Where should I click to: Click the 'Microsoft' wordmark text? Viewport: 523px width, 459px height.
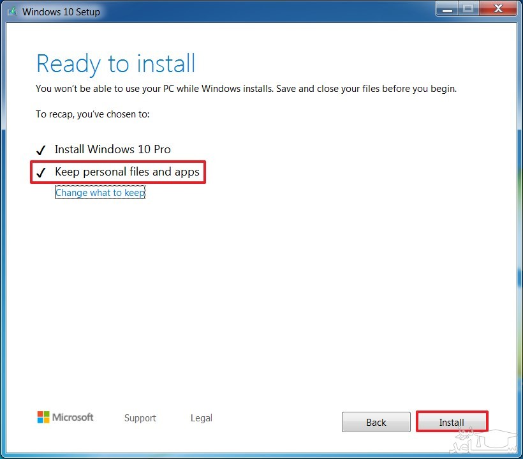(x=73, y=418)
